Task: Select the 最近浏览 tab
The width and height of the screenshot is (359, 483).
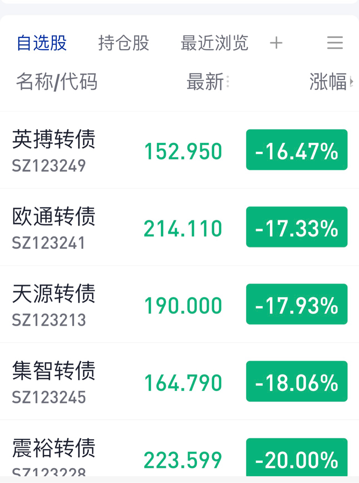Action: pyautogui.click(x=214, y=43)
